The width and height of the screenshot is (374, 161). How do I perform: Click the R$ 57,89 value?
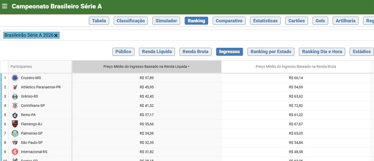coord(147,78)
